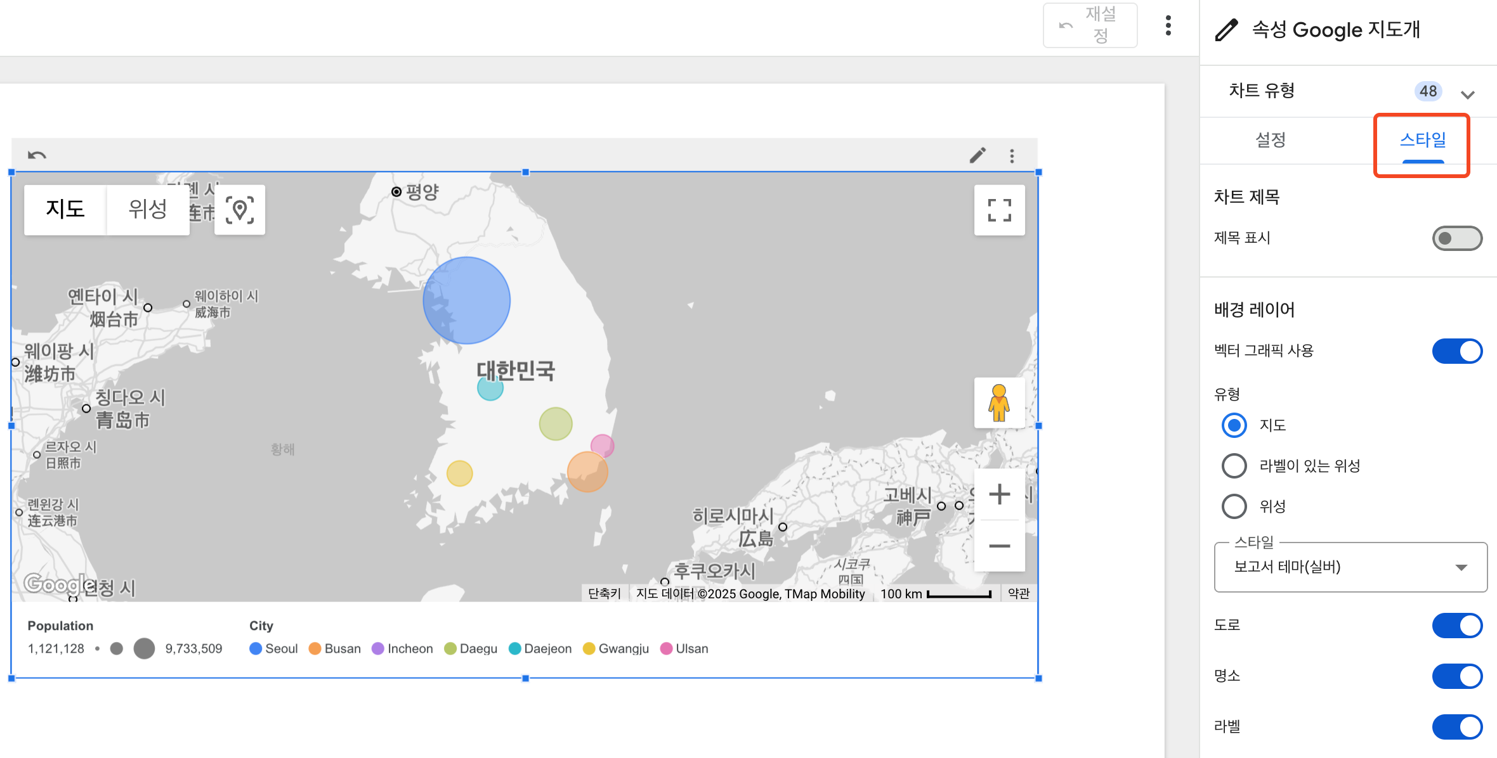The width and height of the screenshot is (1497, 758).
Task: Click the 재설정 button
Action: tap(1090, 25)
